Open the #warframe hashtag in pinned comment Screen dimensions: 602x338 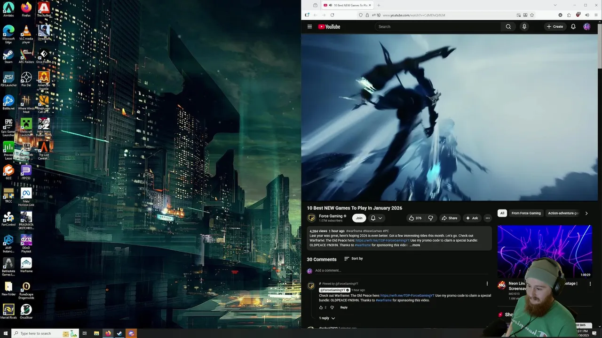[x=384, y=300]
